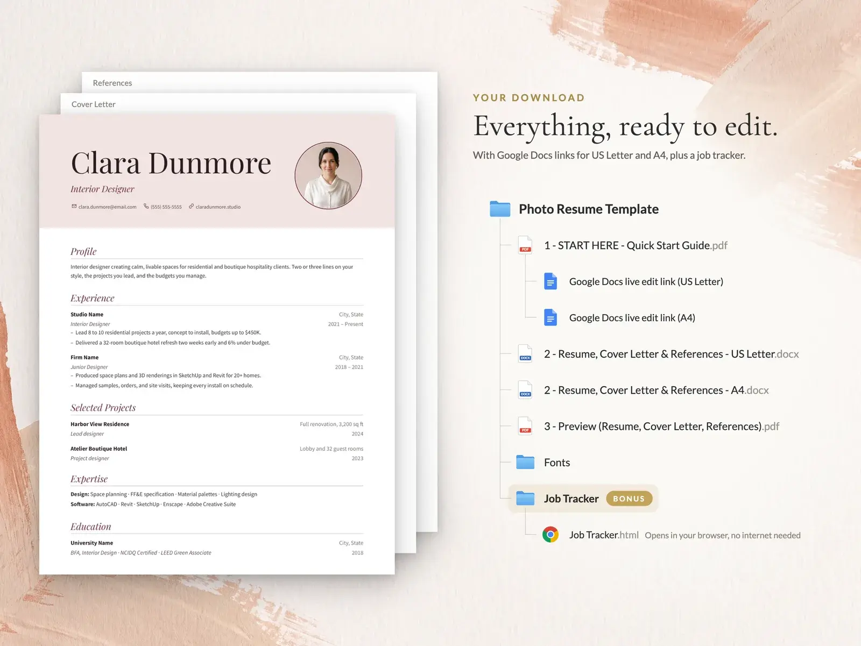Click the References page tab behind the resume

pos(112,83)
